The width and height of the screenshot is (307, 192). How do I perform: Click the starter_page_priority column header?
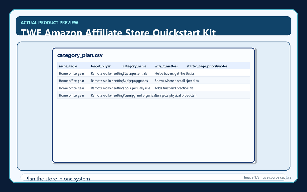point(203,66)
